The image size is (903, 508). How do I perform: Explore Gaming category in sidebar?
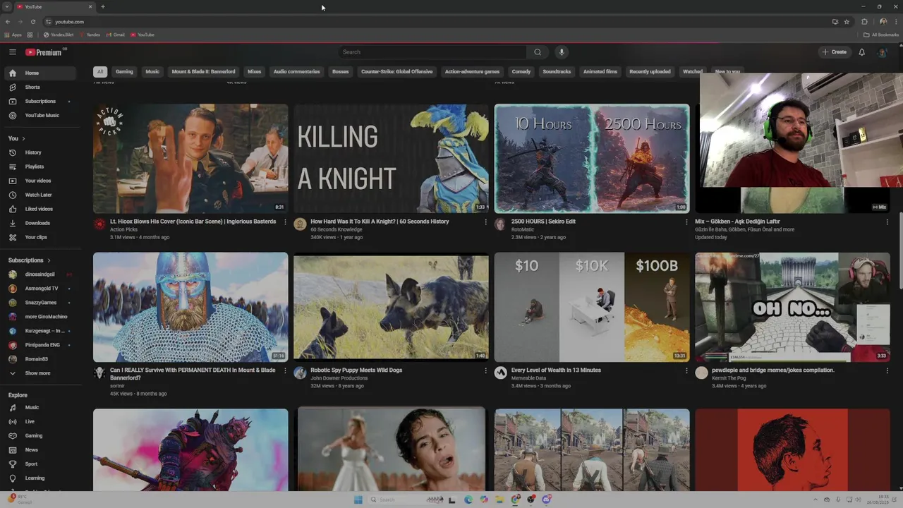[40, 435]
